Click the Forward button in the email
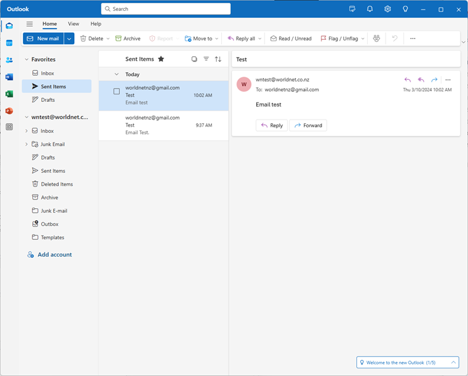 (308, 125)
